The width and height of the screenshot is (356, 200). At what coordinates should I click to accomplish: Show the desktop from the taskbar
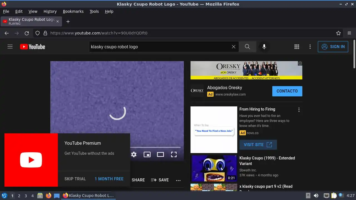[57, 196]
